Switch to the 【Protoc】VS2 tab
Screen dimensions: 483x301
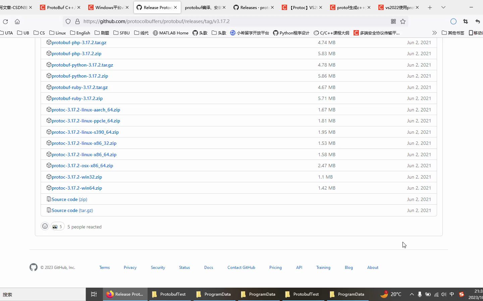point(302,7)
